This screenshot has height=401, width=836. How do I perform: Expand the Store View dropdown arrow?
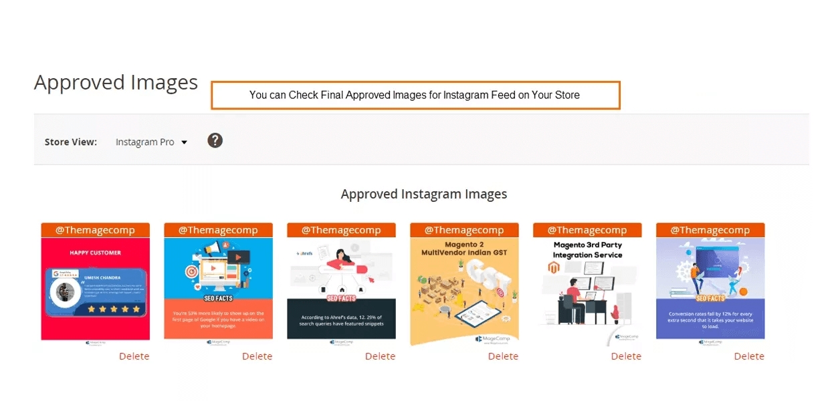(185, 142)
